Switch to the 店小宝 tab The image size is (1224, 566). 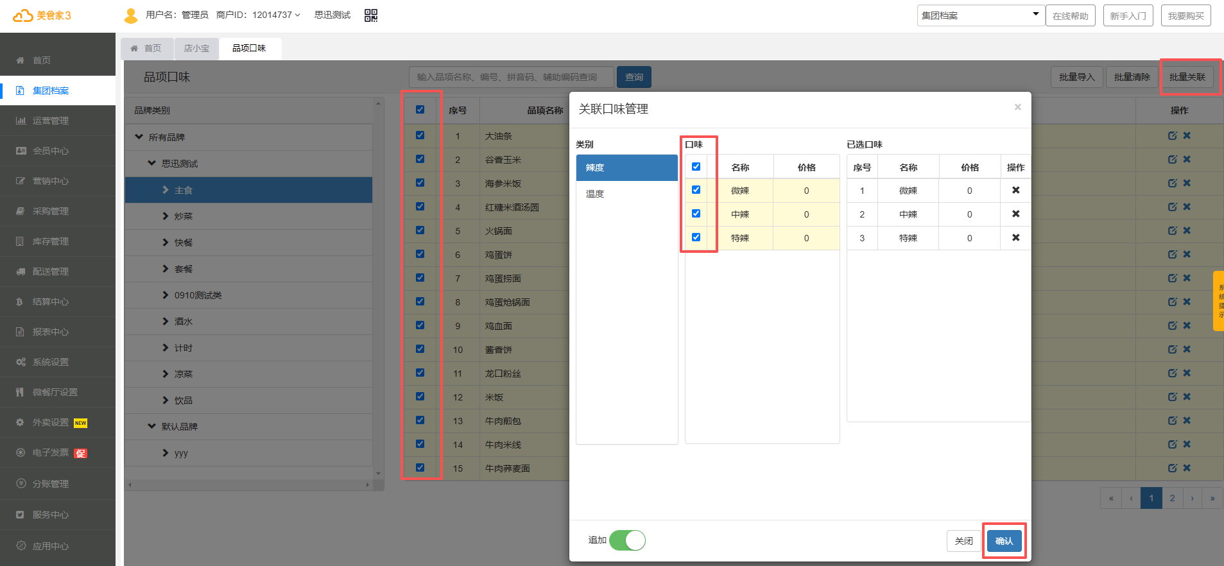(x=196, y=48)
